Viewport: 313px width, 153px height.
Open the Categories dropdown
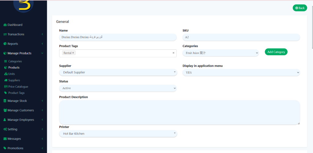(x=221, y=53)
